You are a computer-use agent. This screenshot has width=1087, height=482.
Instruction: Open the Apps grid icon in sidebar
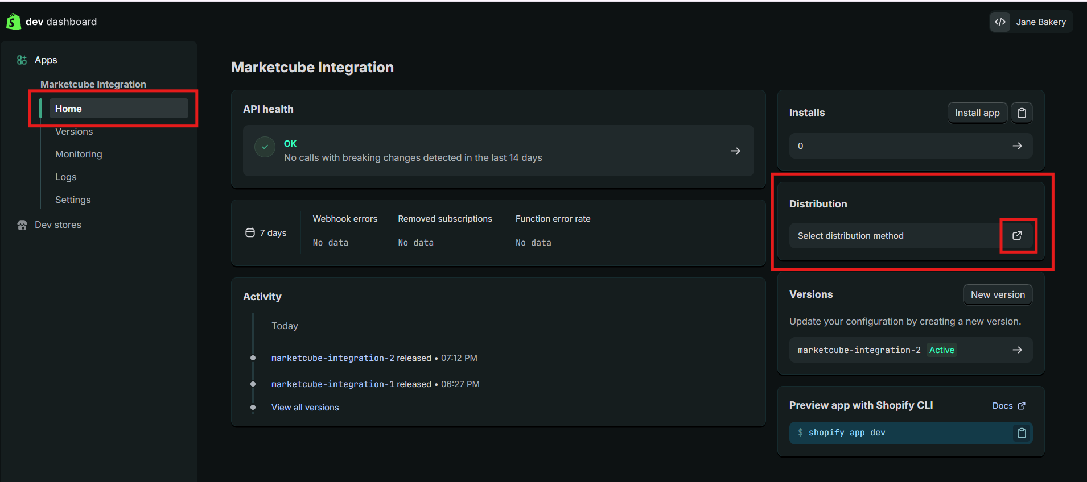[22, 60]
